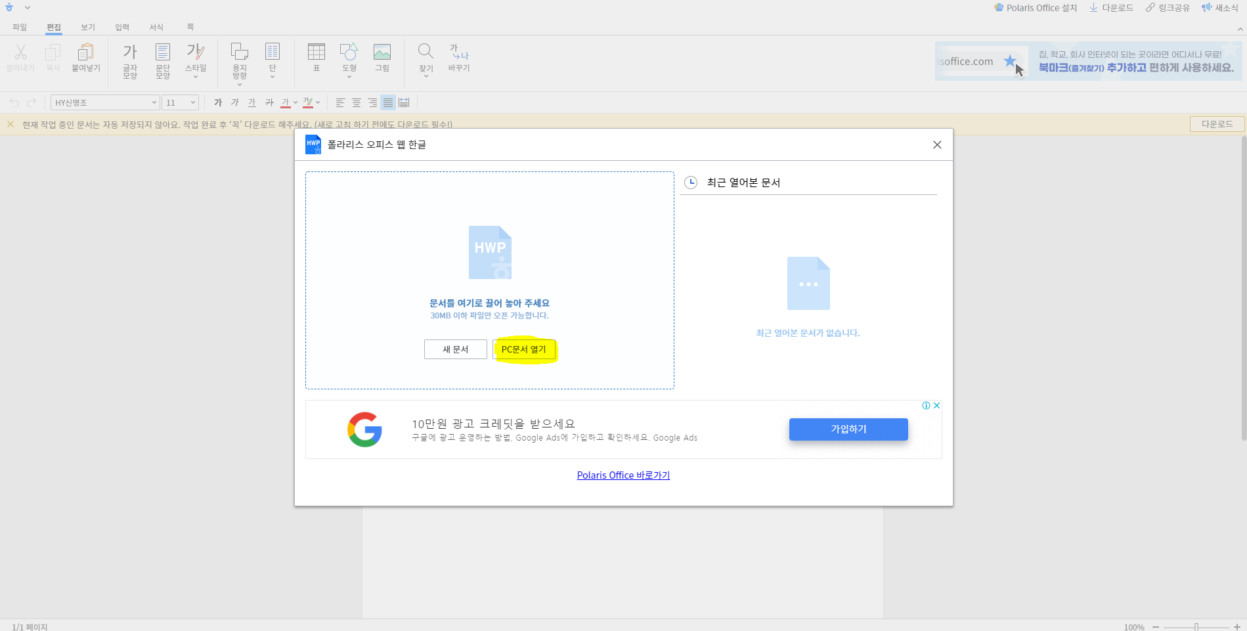This screenshot has height=631, width=1247.
Task: Click the bookmark promotion banner
Action: click(1089, 61)
